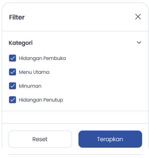Click the downward arrow right of Kategori

click(139, 43)
